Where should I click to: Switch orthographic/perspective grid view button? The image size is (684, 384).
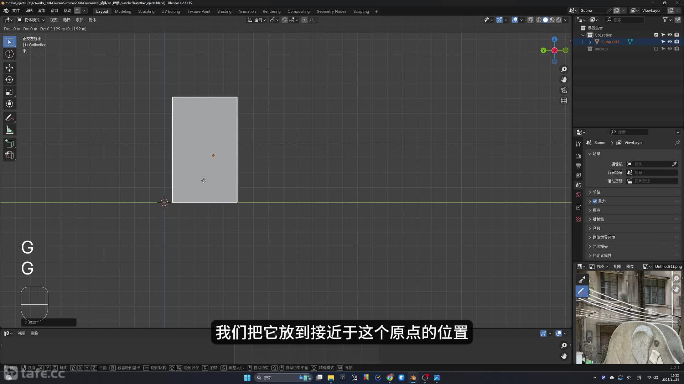564,101
